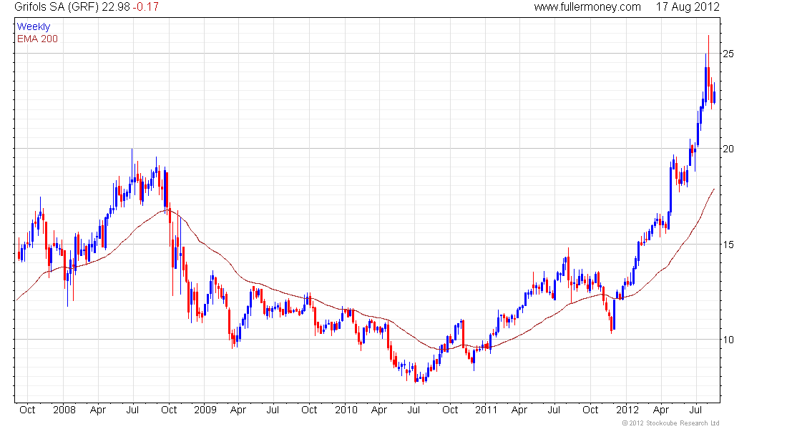787x429 pixels.
Task: Click the Apr label after 2011
Action: click(519, 410)
